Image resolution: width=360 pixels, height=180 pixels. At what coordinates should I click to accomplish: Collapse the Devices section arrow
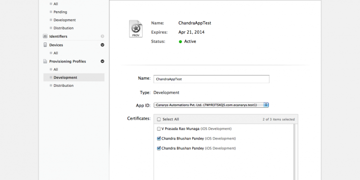[102, 45]
